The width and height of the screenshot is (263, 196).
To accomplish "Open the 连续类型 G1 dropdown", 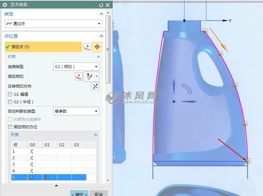I will coord(76,67).
